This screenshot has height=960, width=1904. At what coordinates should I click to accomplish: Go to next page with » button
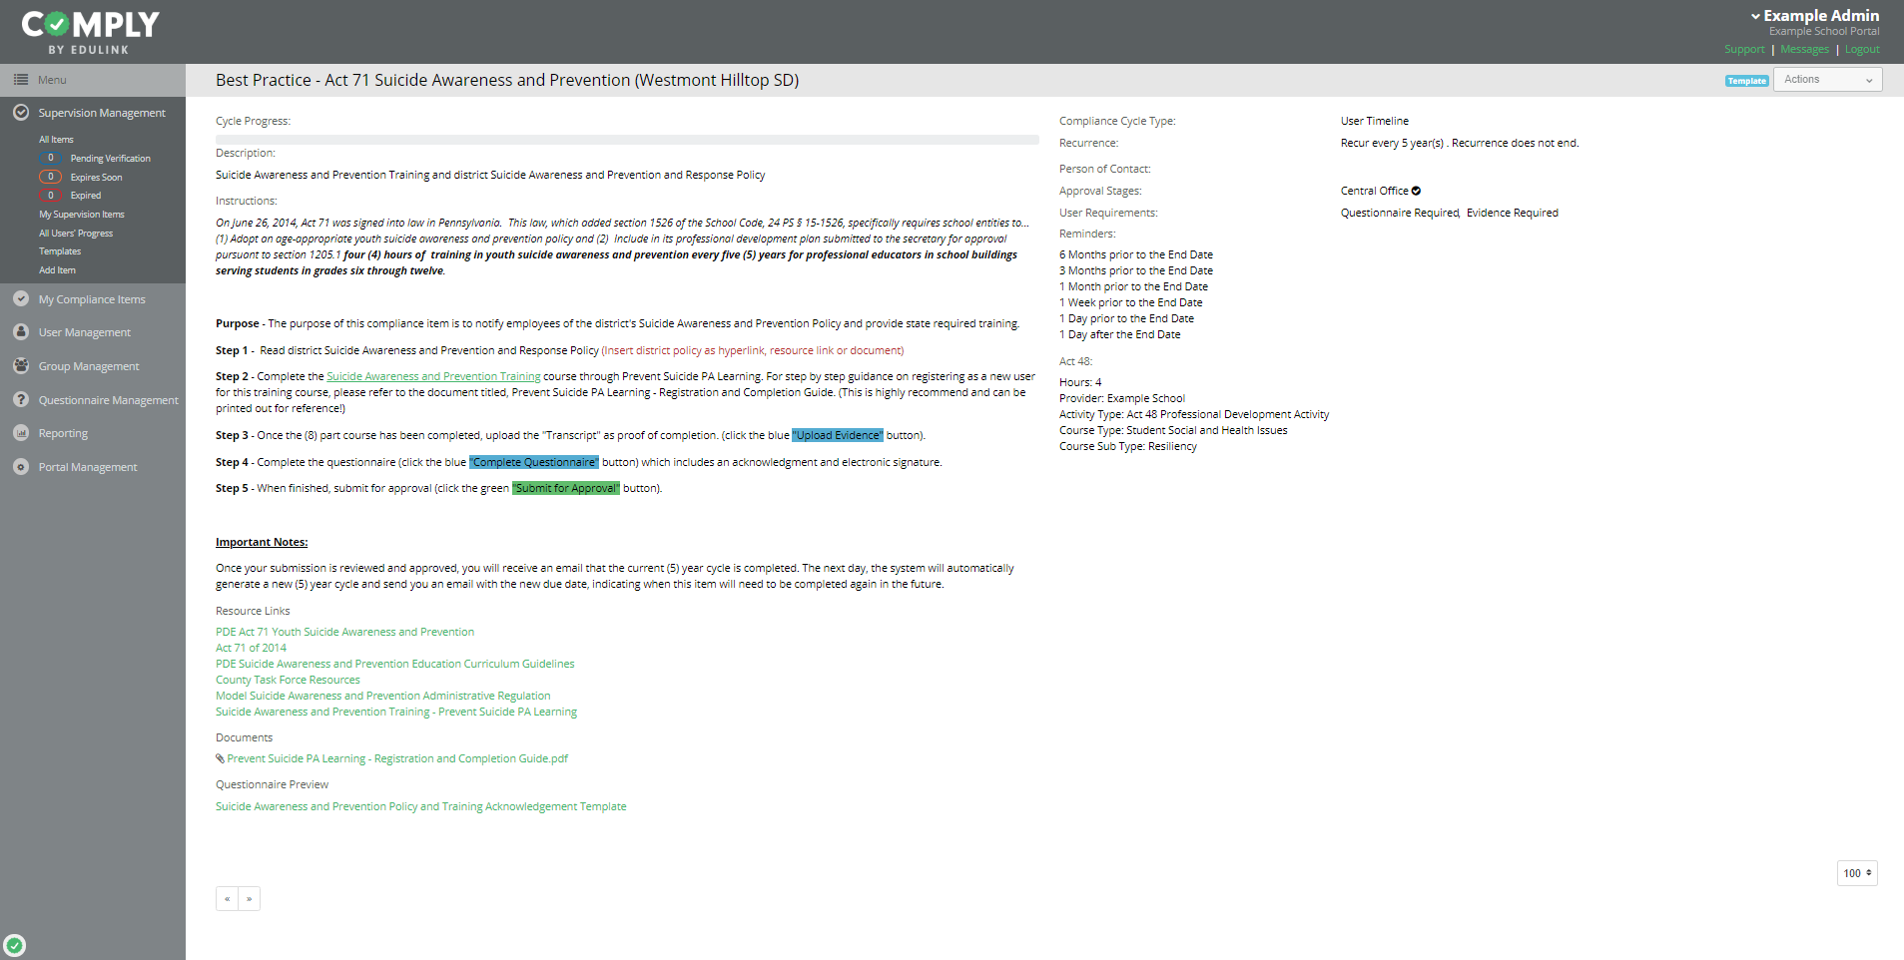(x=249, y=899)
